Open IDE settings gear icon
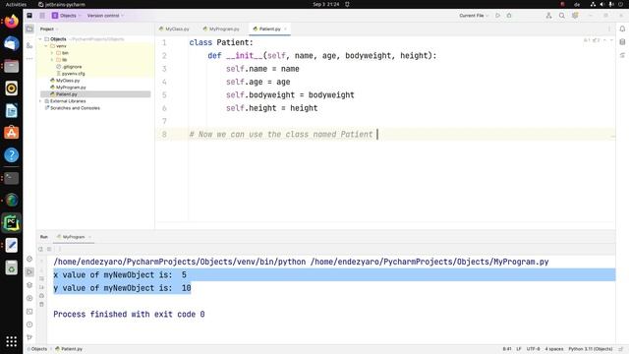Image resolution: width=629 pixels, height=354 pixels. pos(575,16)
